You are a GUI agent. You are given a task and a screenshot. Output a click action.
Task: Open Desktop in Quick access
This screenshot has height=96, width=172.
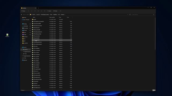[x=24, y=24]
